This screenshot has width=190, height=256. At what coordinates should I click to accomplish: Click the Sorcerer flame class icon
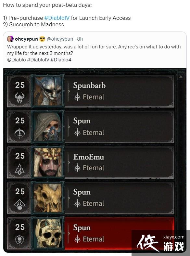(19, 169)
